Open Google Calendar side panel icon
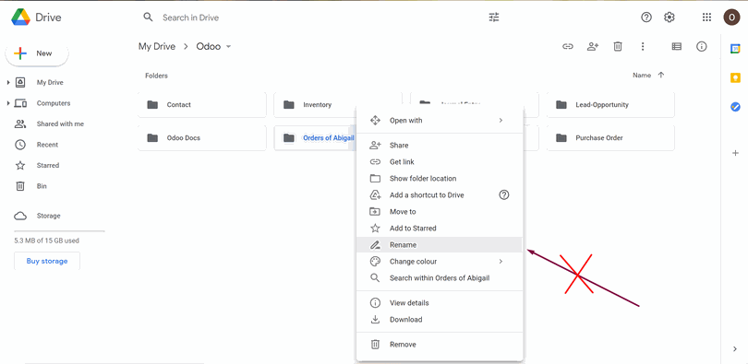 click(735, 49)
